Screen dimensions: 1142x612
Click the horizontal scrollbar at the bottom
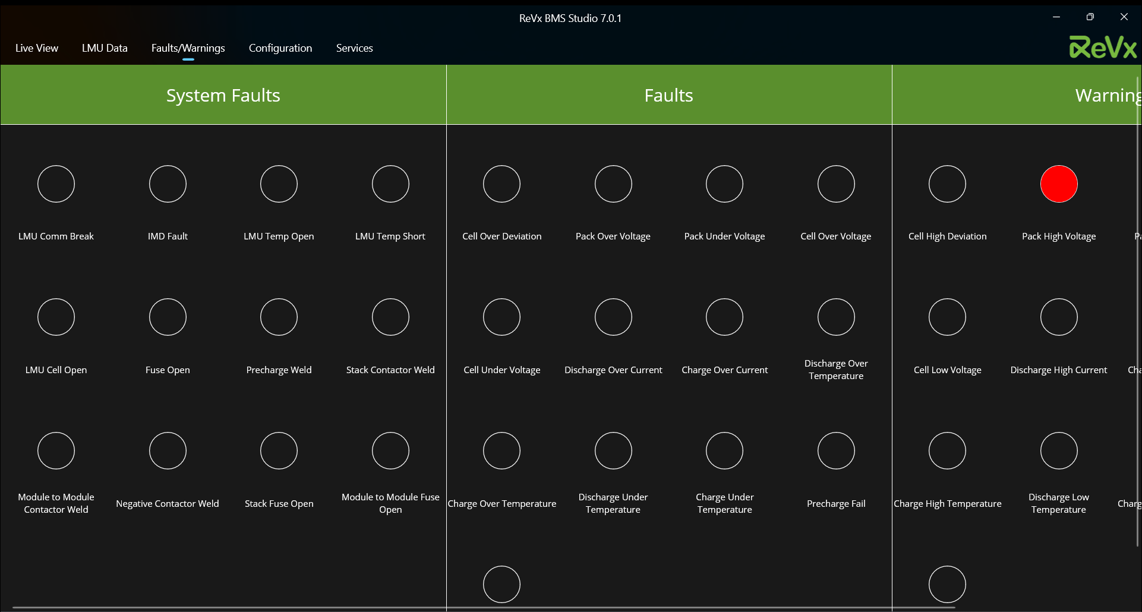[x=475, y=608]
